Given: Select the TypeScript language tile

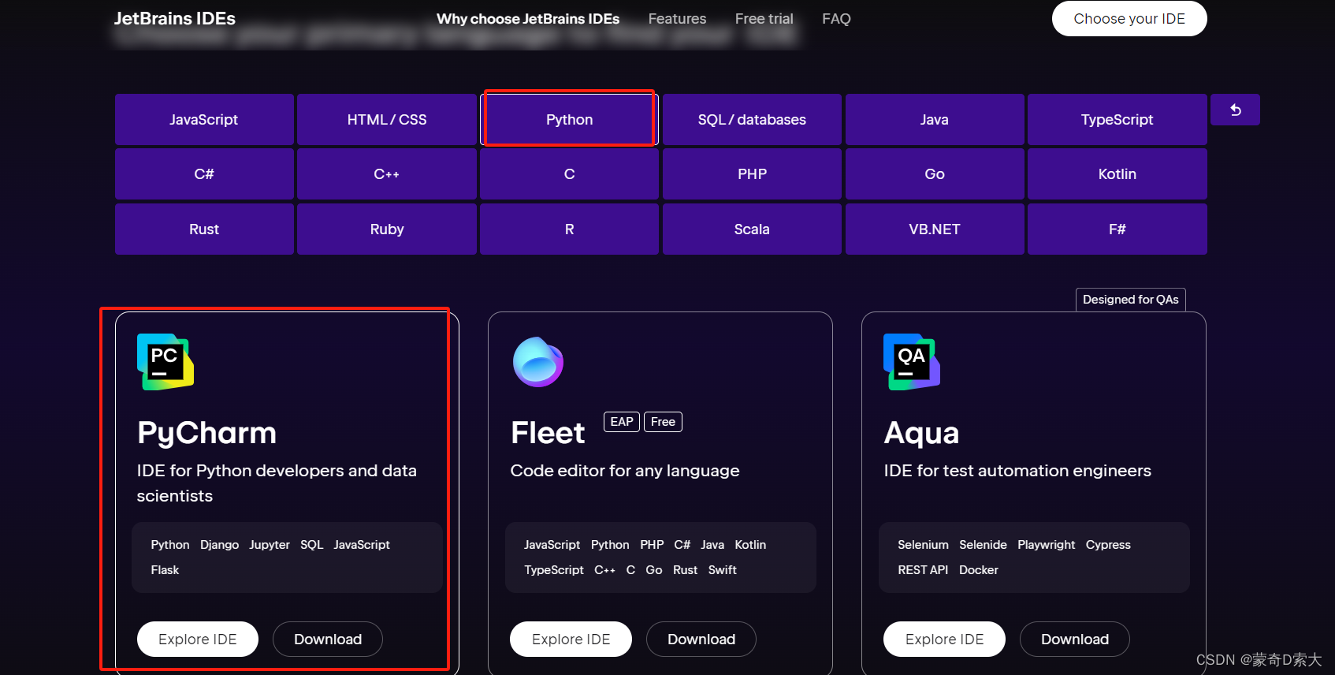Looking at the screenshot, I should (1117, 120).
